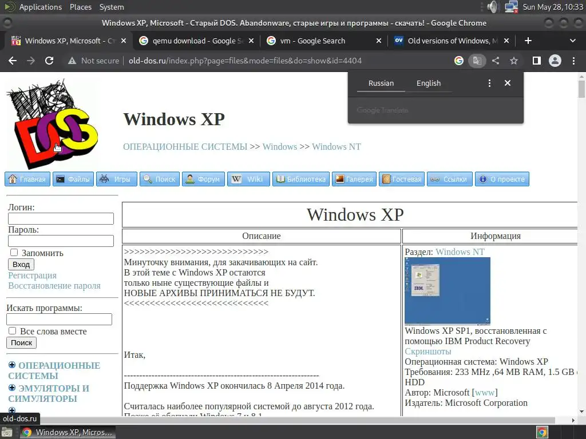Go forward with the browser forward arrow
The image size is (586, 439).
click(x=31, y=61)
